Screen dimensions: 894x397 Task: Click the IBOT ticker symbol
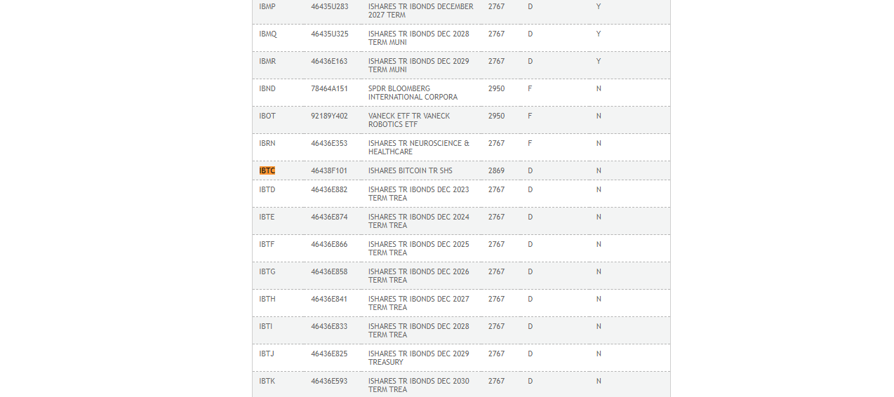[267, 116]
